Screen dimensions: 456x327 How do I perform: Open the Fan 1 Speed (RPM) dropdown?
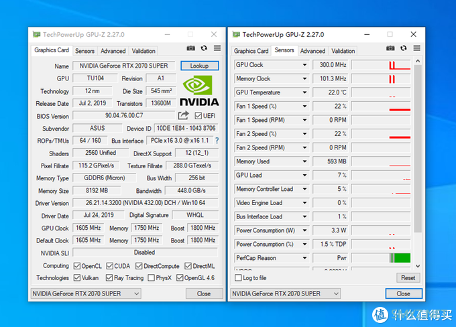pyautogui.click(x=304, y=120)
